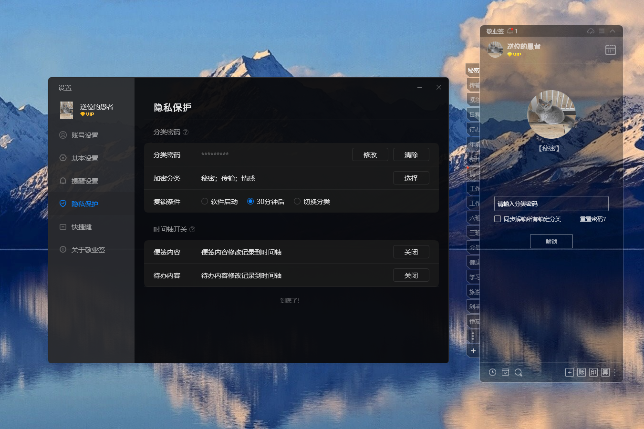
Task: Click the 重置密码? link
Action: click(x=592, y=219)
